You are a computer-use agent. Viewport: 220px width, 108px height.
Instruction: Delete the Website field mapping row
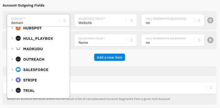(210, 20)
